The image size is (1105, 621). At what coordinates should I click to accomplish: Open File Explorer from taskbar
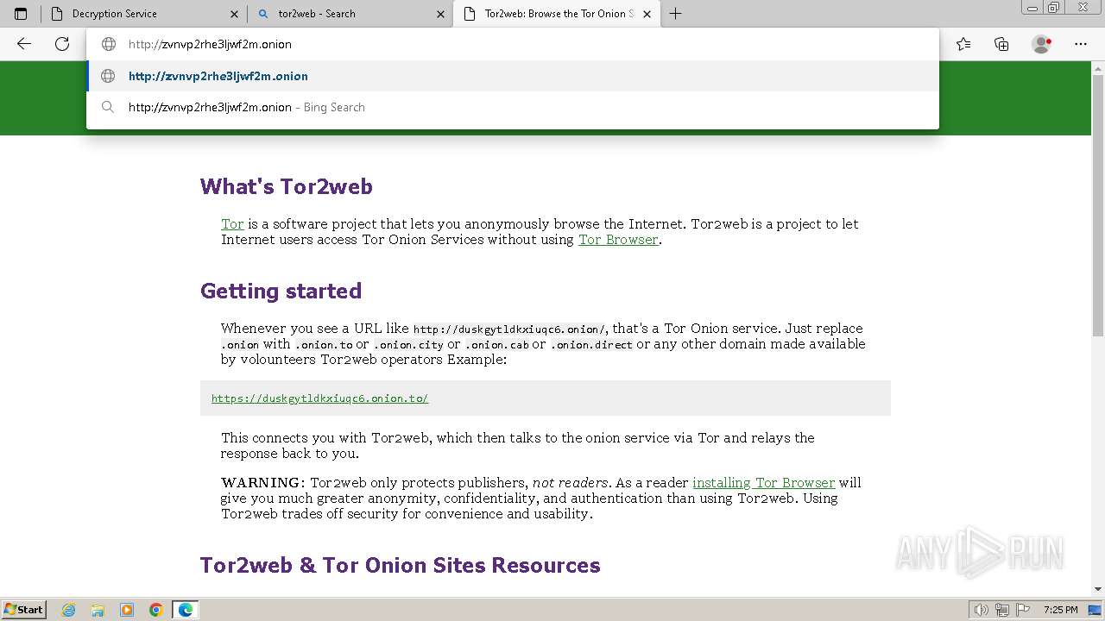(x=98, y=610)
